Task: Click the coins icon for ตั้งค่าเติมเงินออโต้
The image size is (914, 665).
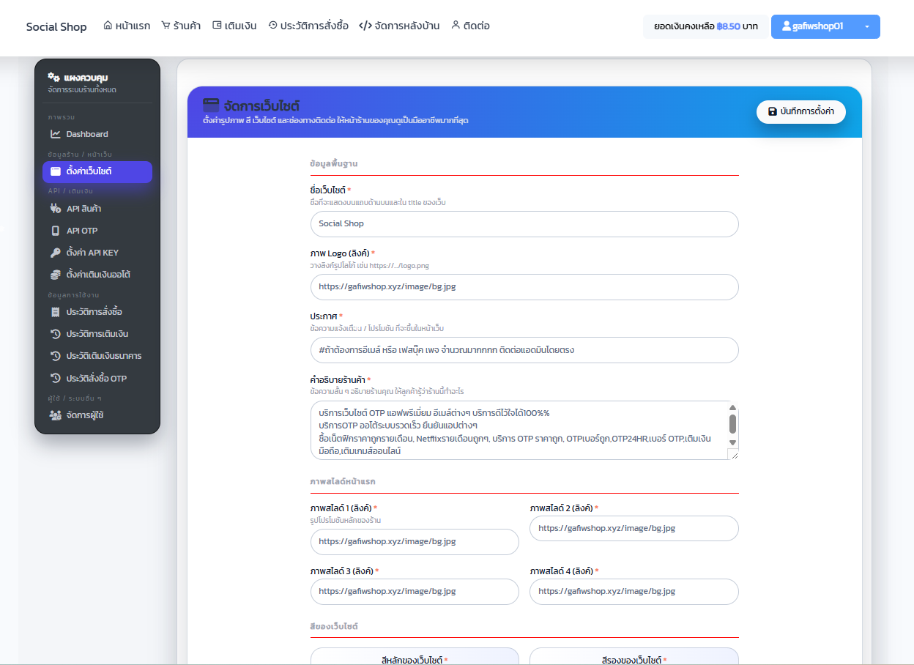Action: coord(56,275)
